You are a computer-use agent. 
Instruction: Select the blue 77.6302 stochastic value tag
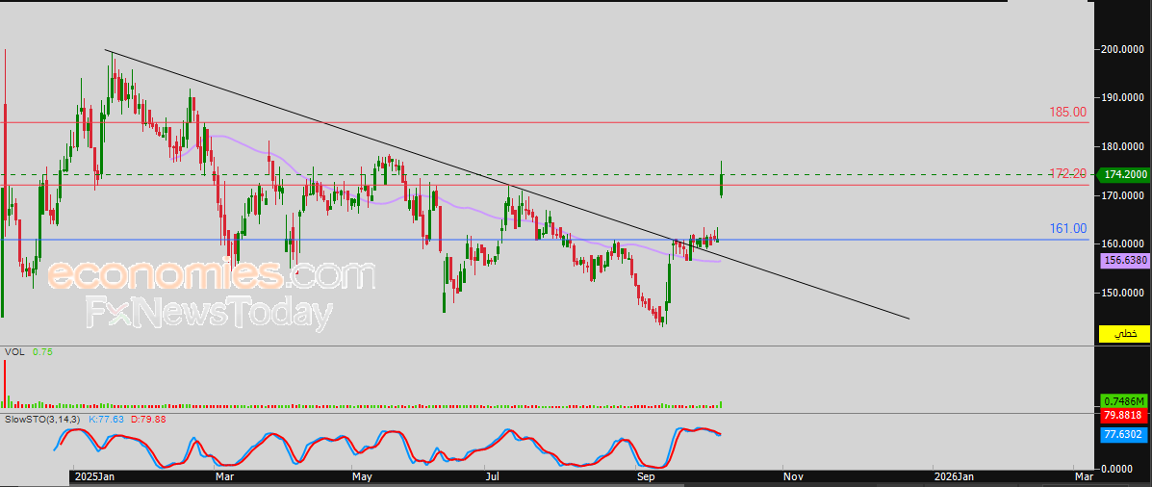point(1124,435)
